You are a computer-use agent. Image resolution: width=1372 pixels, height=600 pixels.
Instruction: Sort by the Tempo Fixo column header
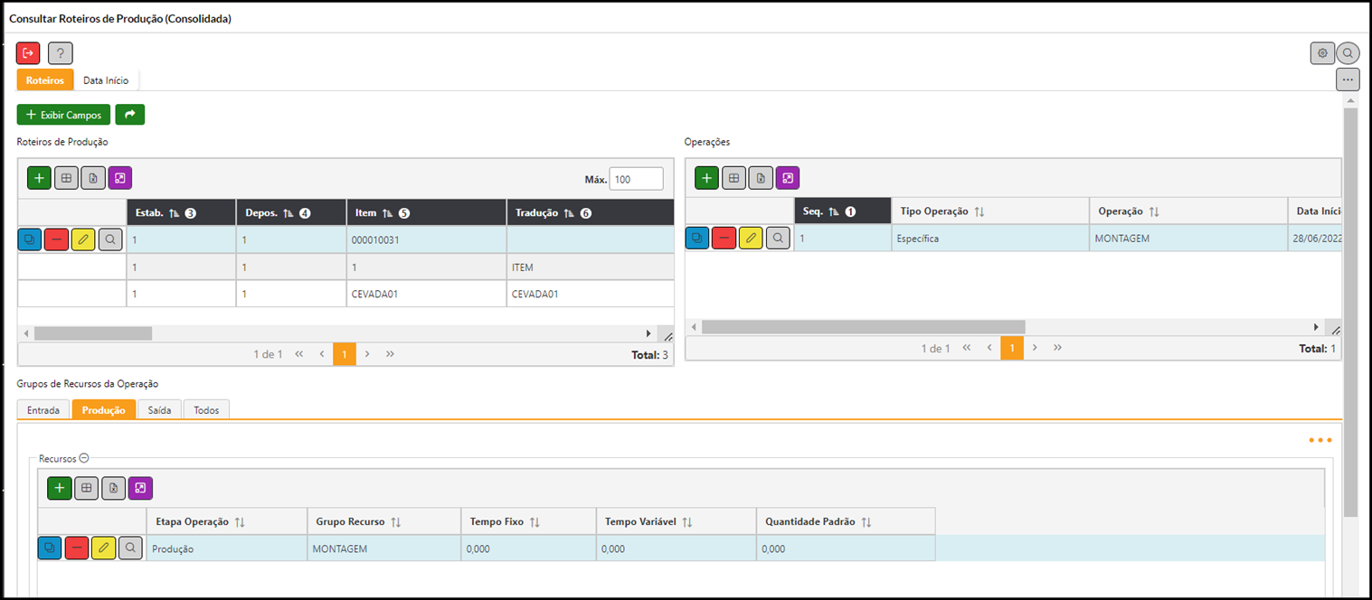click(529, 521)
